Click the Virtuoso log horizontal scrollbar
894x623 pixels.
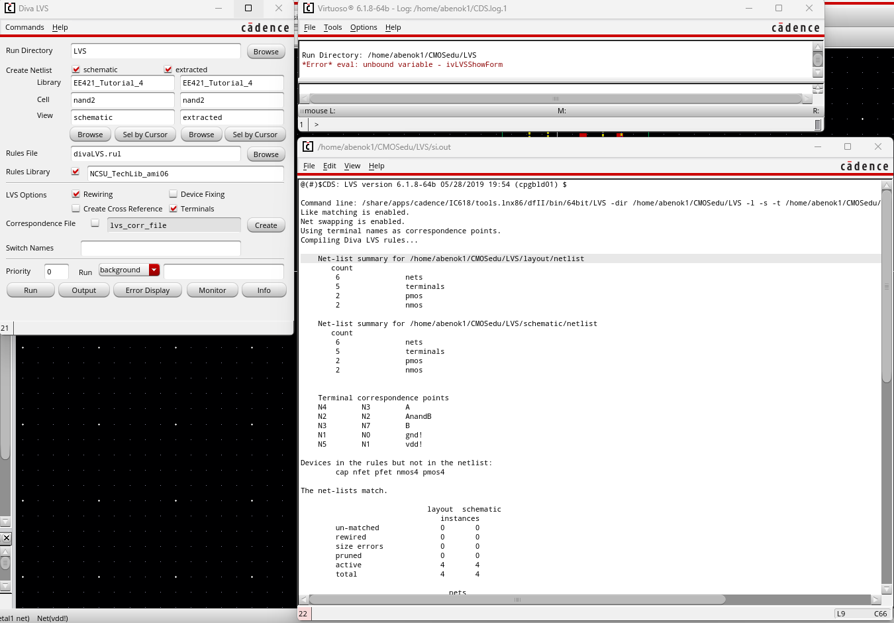point(556,99)
